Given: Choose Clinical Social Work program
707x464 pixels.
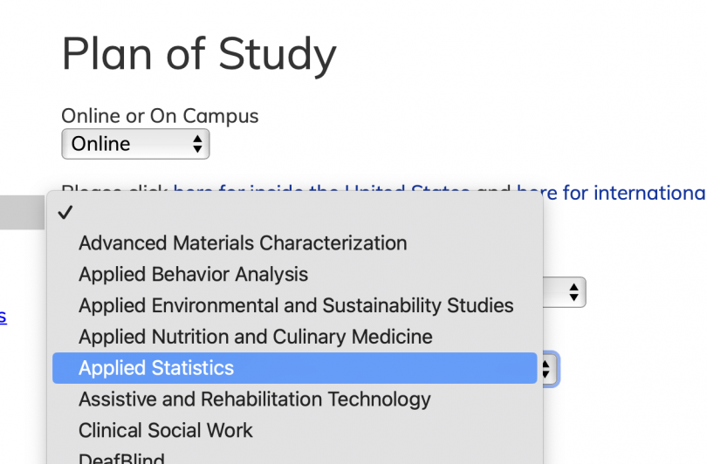Looking at the screenshot, I should point(165,431).
